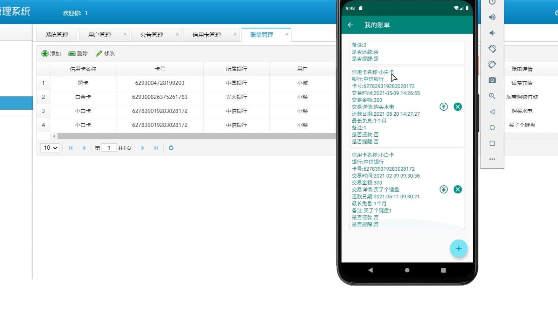The height and width of the screenshot is (314, 558).
Task: Click scrollbar left arrow under table
Action: pyautogui.click(x=54, y=136)
